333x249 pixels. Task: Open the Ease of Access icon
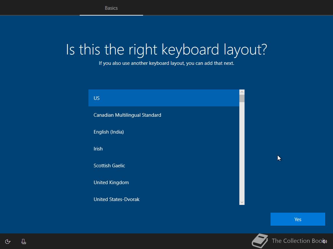[x=8, y=242]
